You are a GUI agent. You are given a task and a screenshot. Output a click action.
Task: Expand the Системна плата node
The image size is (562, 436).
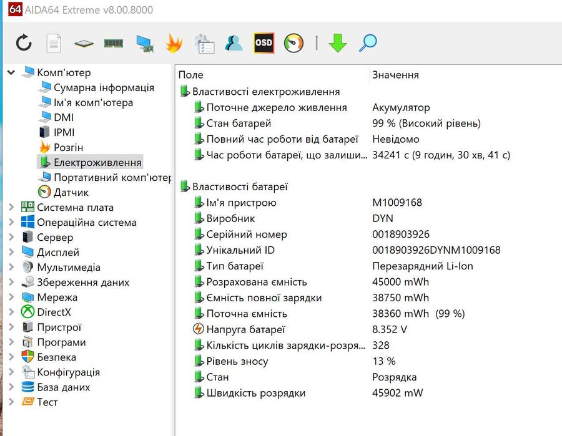pos(11,207)
